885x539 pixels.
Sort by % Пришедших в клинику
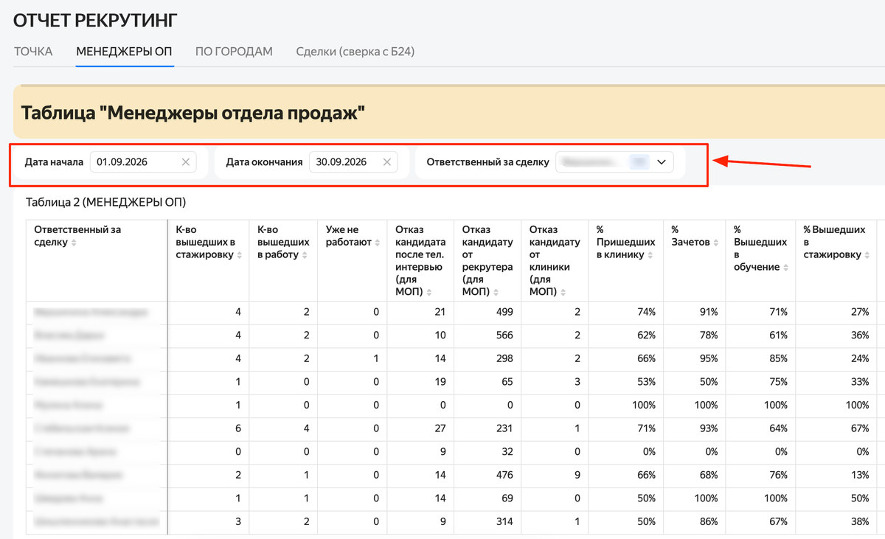650,255
